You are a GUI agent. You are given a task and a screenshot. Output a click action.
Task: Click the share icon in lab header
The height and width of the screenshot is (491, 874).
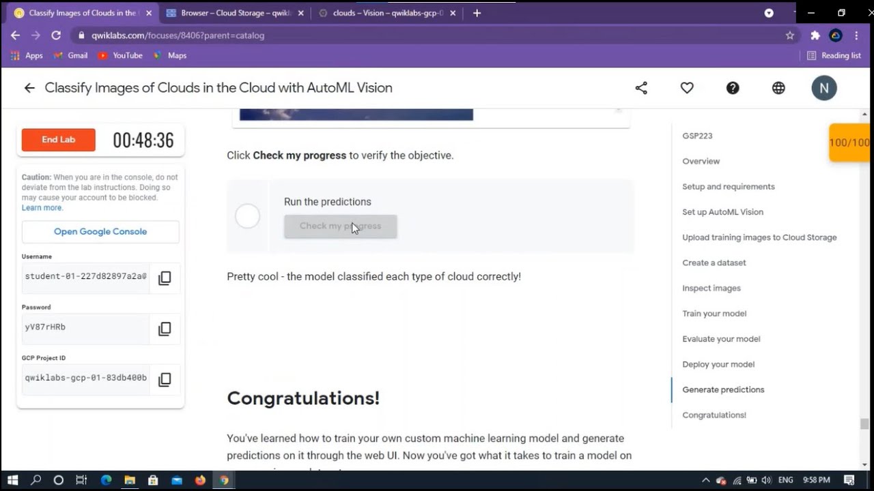[641, 88]
